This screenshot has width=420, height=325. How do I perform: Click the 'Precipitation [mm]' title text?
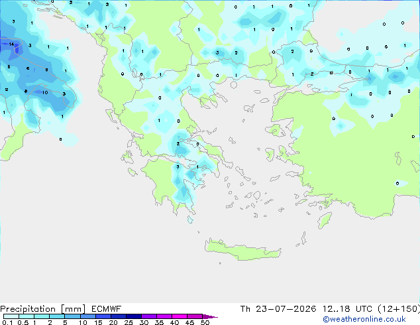click(43, 309)
